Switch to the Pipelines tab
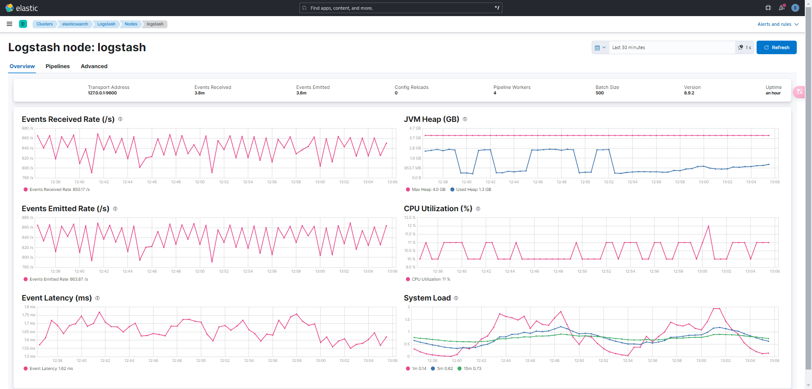 click(58, 66)
